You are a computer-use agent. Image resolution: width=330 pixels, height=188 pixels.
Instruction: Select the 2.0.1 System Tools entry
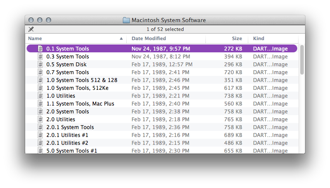pyautogui.click(x=70, y=127)
